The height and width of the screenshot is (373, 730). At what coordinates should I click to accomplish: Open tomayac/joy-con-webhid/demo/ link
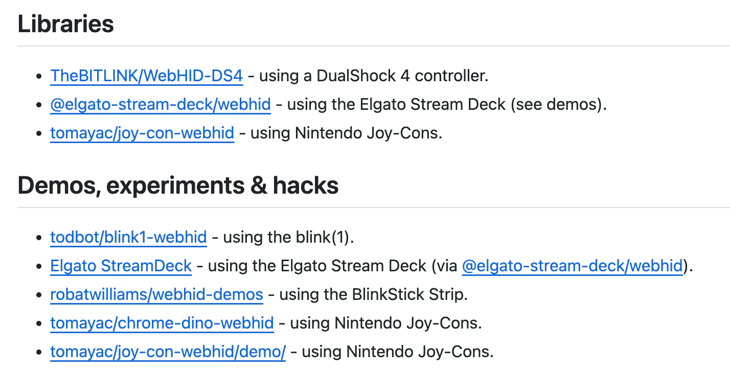point(168,352)
